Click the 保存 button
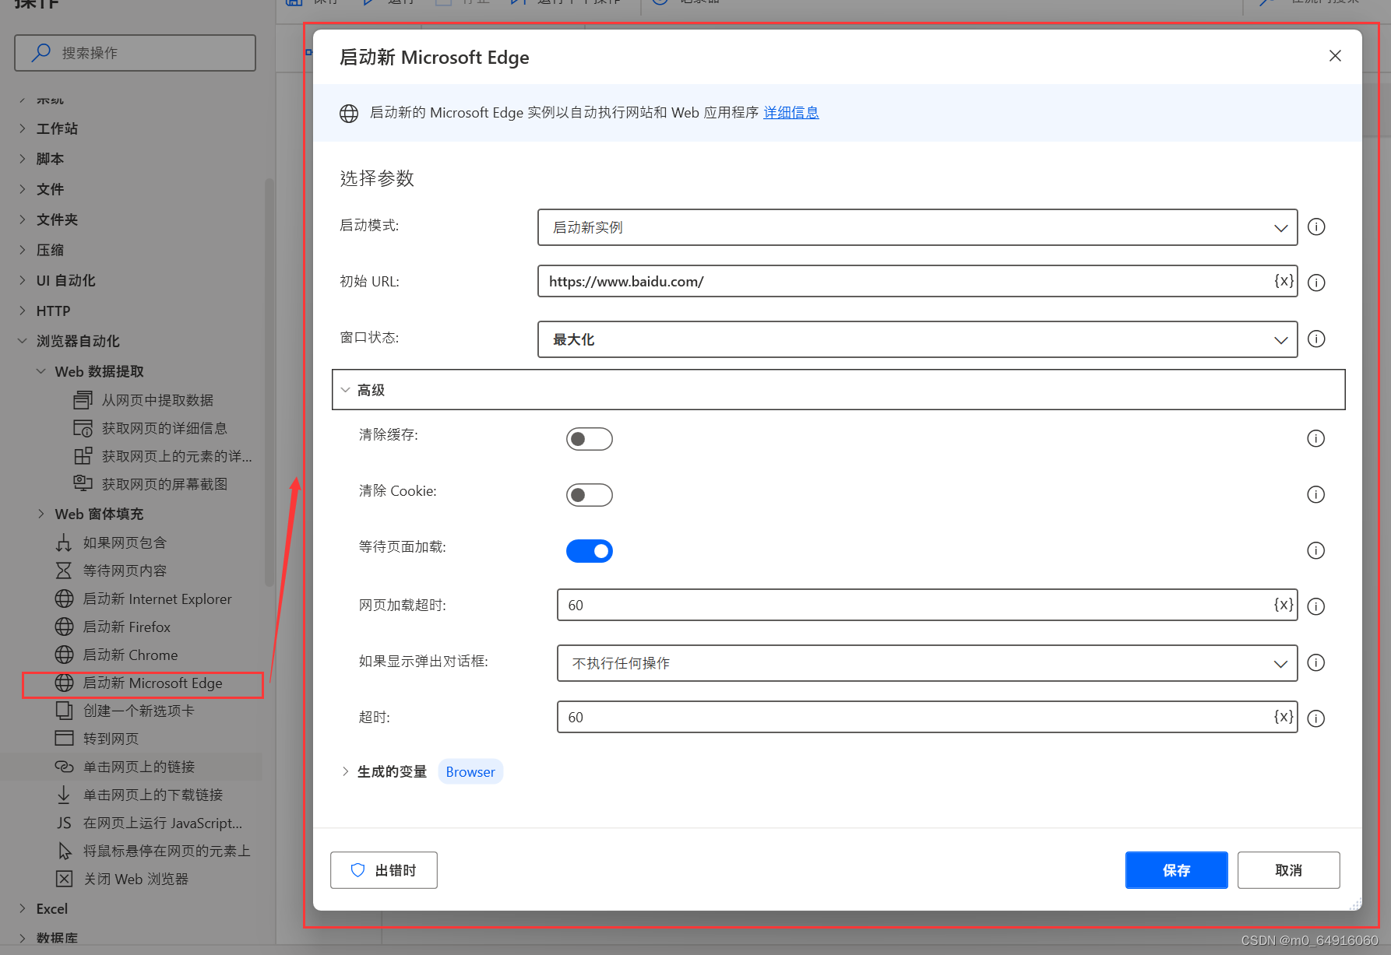1391x955 pixels. [x=1176, y=869]
